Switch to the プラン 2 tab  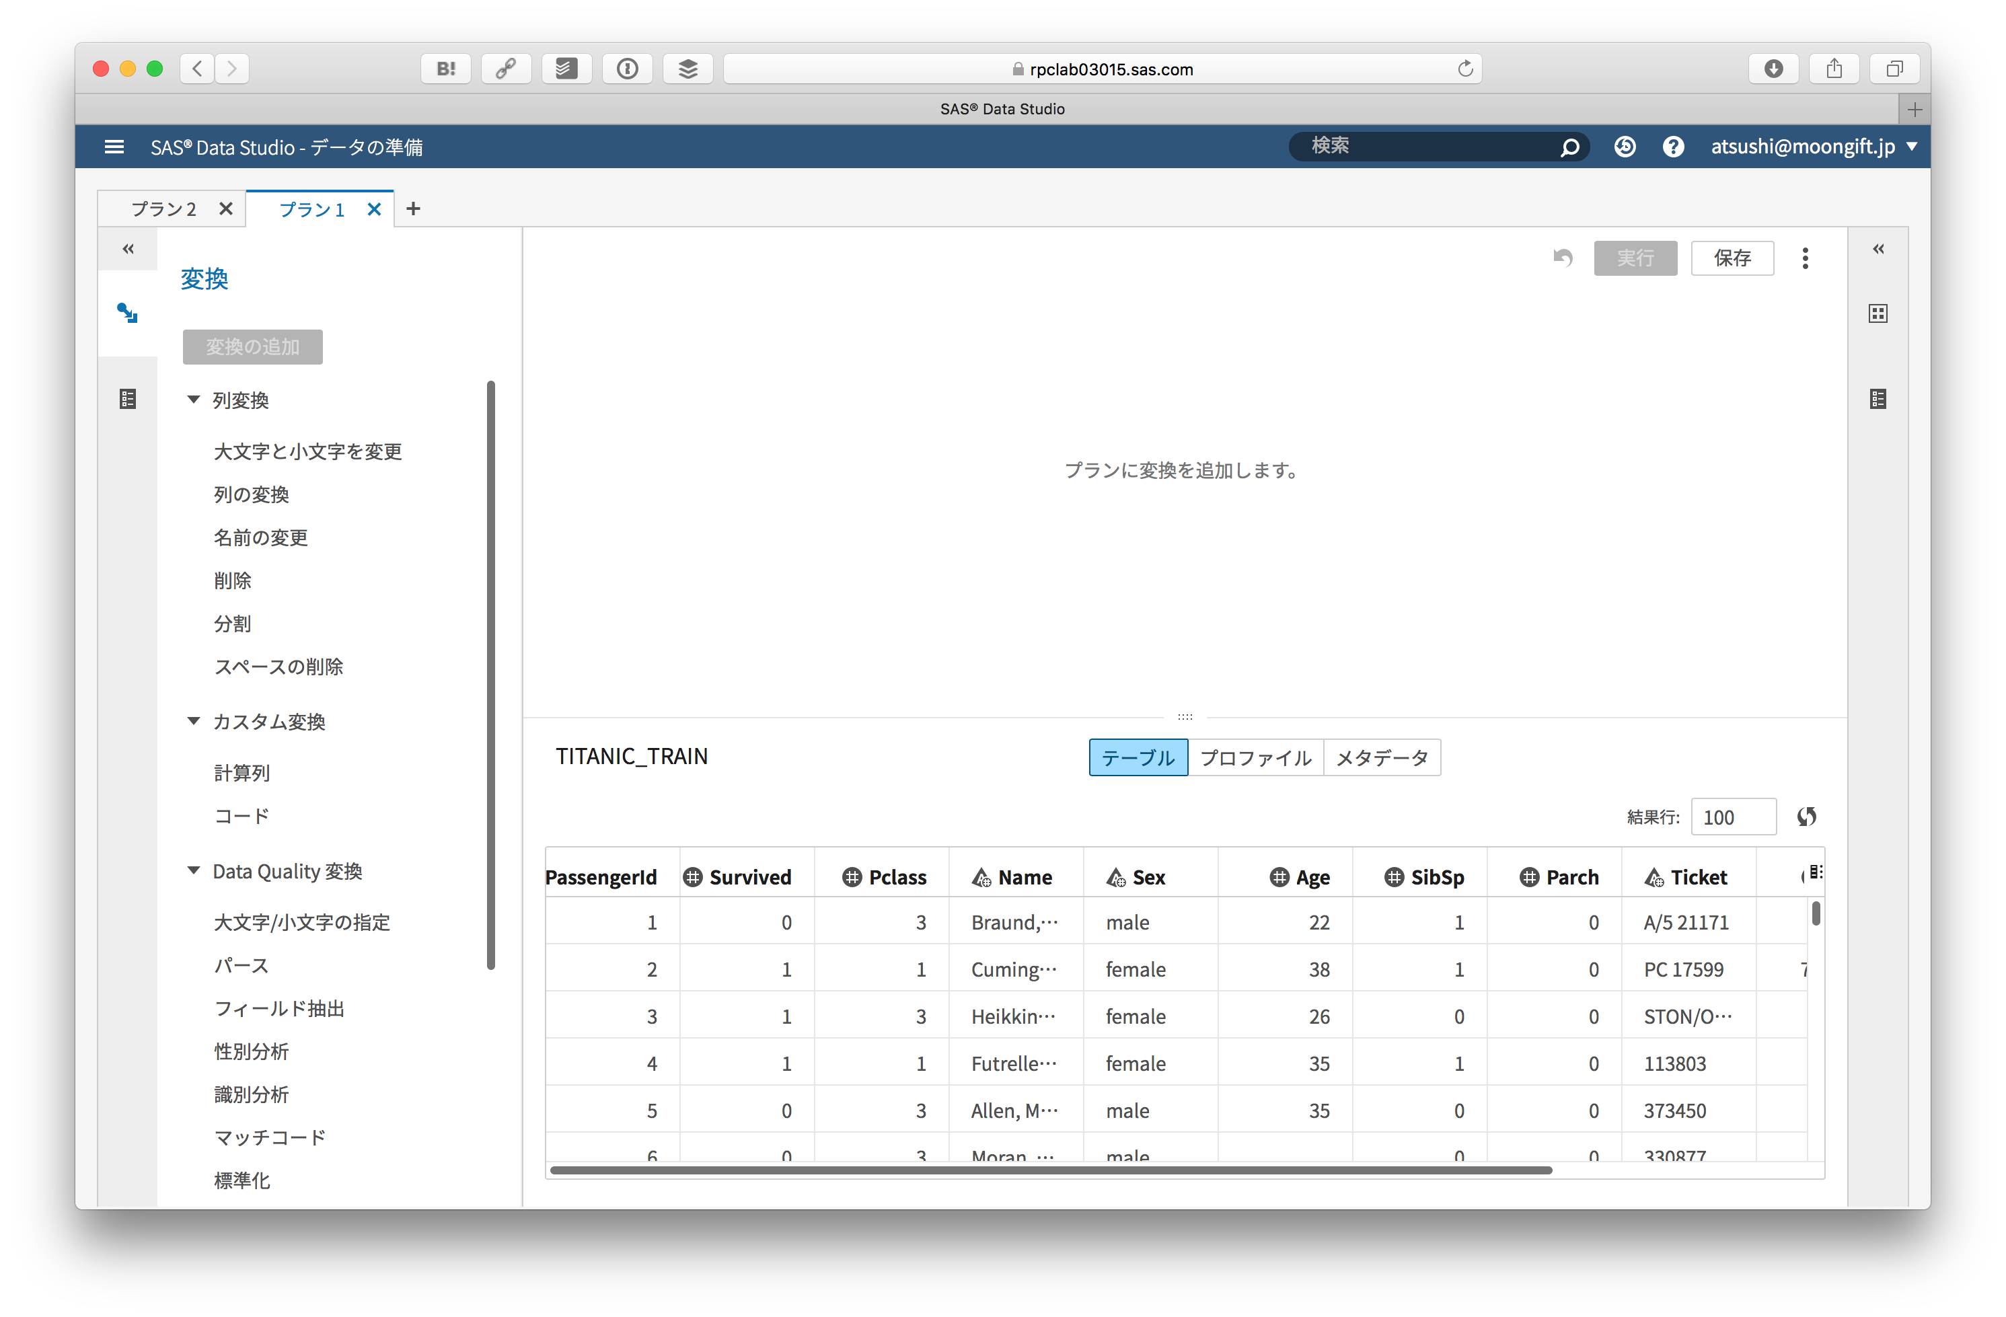point(163,209)
